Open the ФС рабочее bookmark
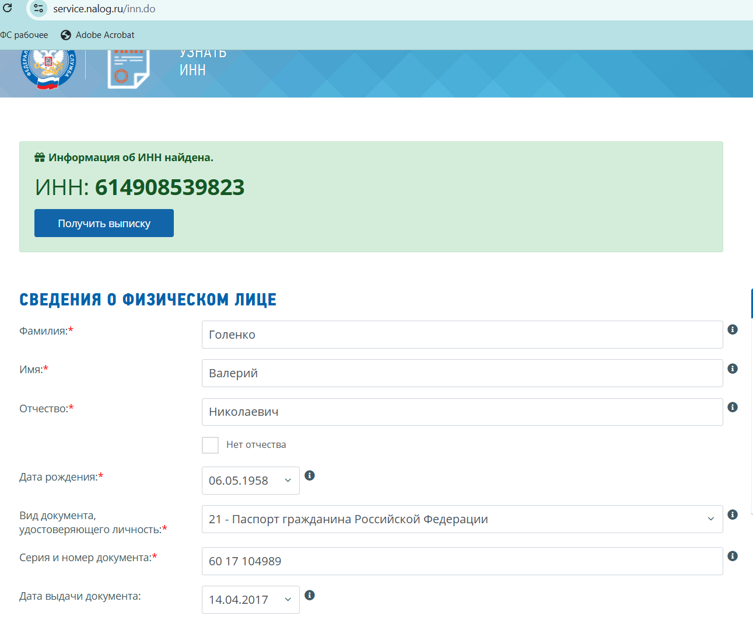Viewport: 753px width, 619px height. point(24,35)
